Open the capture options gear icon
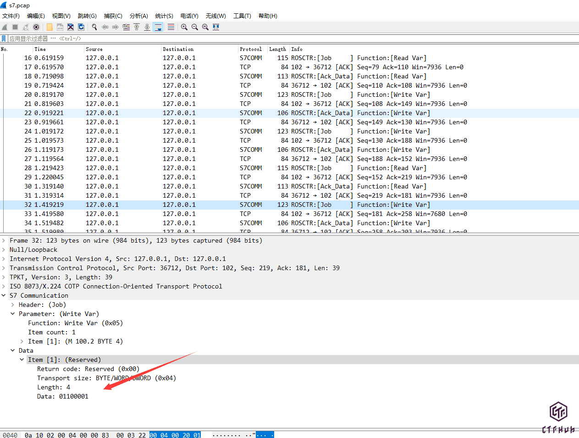Screen dimensions: 579x438 (x=36, y=27)
